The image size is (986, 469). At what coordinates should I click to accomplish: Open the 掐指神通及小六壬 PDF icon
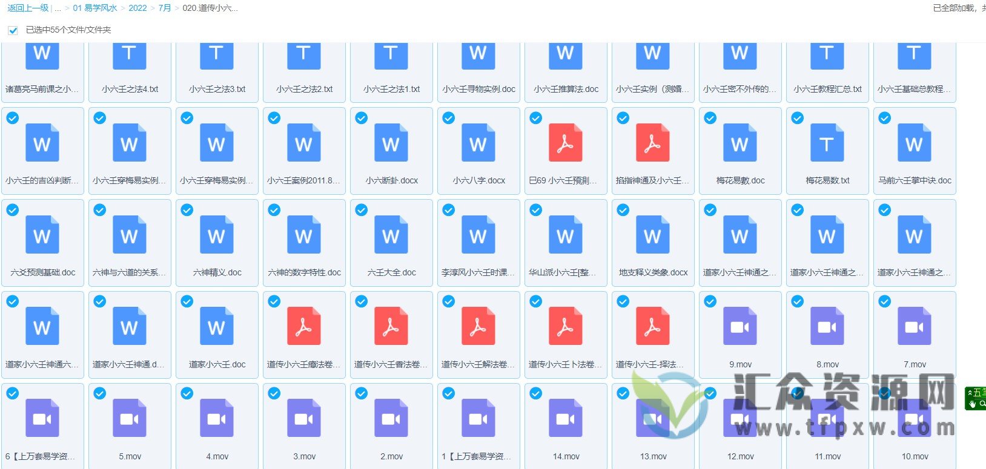click(x=652, y=143)
